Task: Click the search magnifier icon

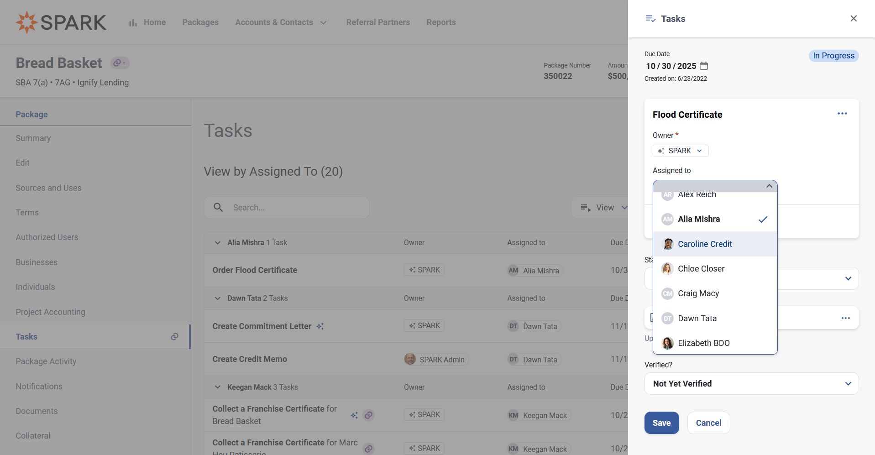Action: click(219, 208)
